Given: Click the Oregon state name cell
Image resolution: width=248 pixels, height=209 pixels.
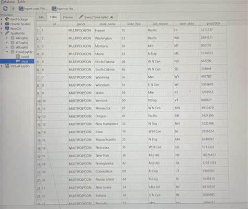Looking at the screenshot, I should pos(108,116).
